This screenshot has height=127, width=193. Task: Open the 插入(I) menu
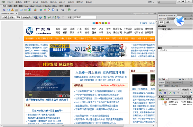point(35,2)
